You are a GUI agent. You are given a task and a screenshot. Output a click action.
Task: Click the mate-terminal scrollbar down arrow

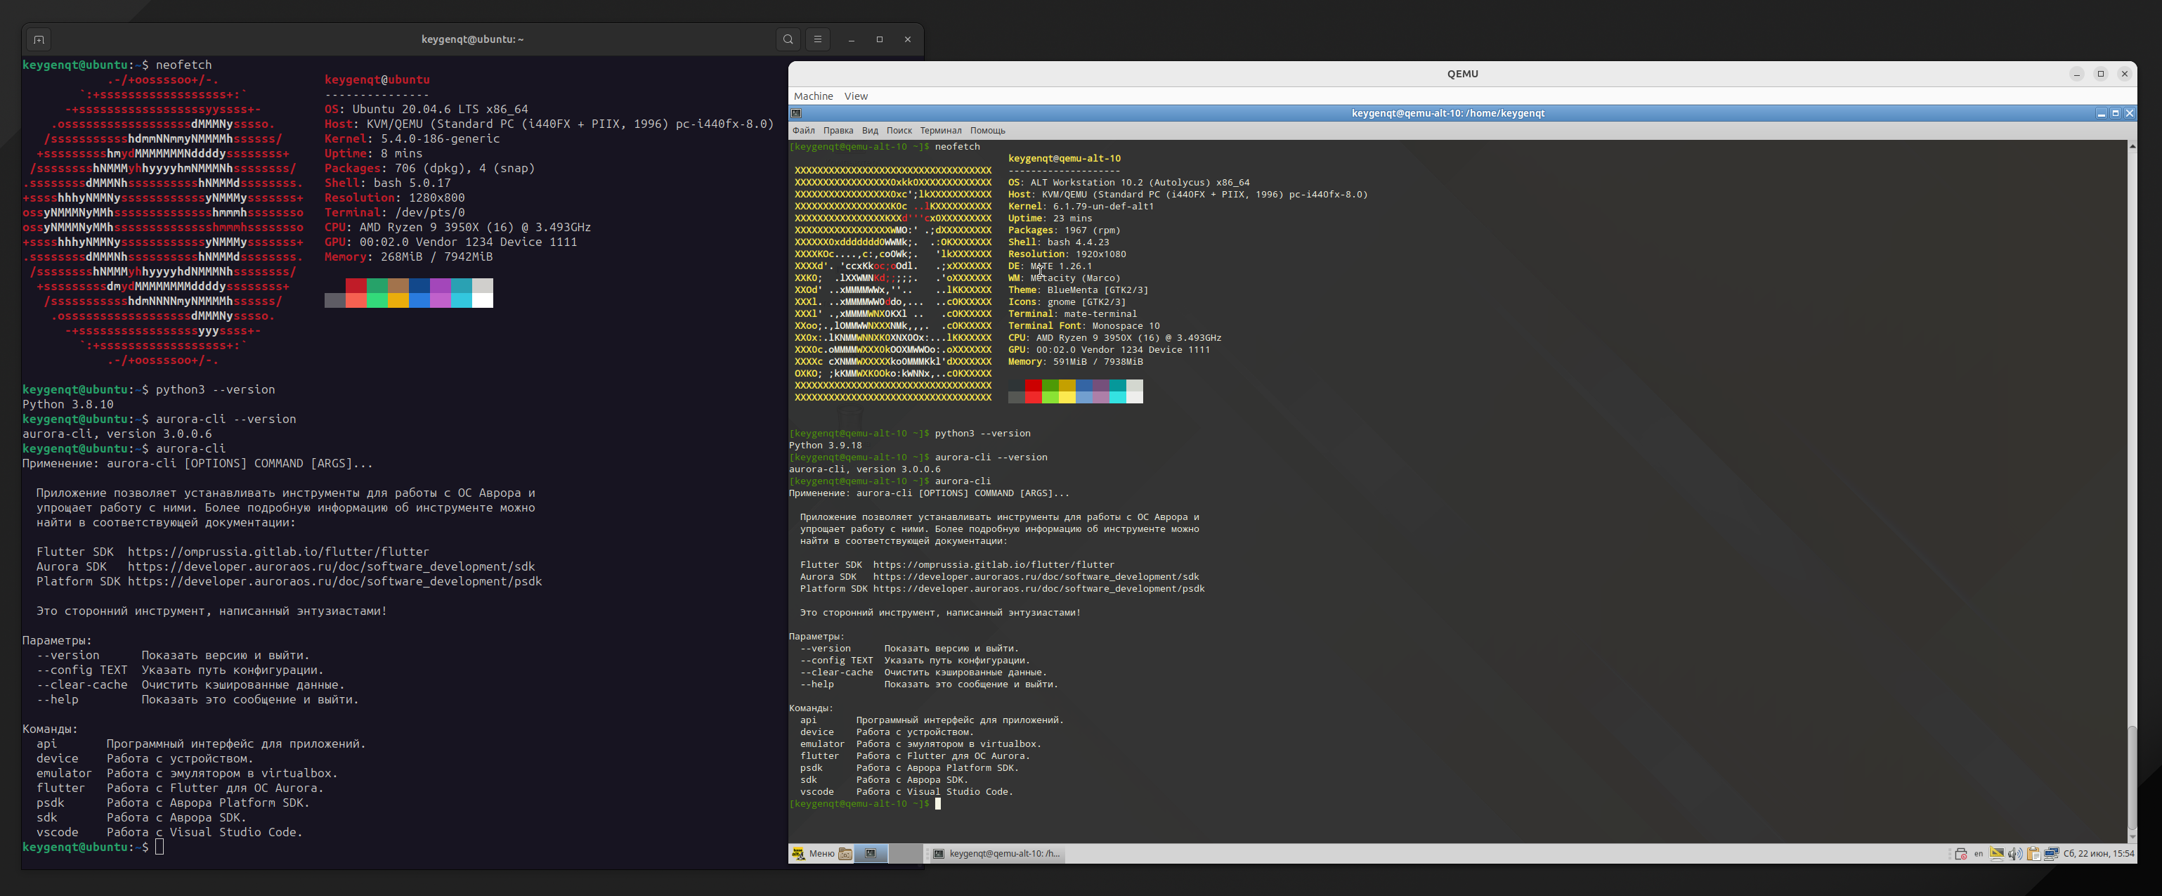[x=2132, y=837]
